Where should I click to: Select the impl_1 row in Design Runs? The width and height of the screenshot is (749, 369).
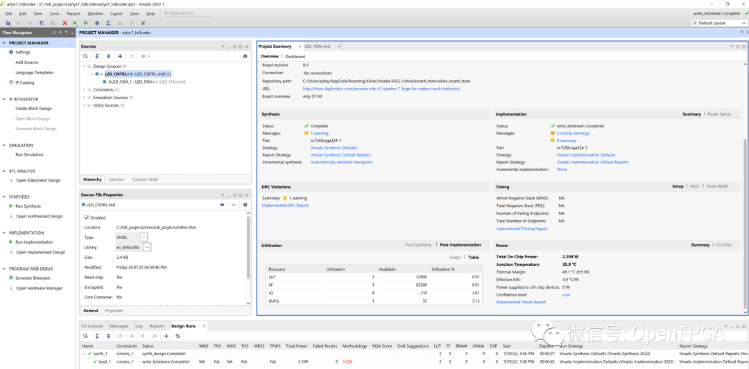(412, 362)
